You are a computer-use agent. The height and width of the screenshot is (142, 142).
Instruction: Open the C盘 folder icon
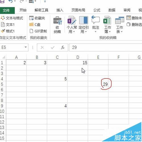click(31, 24)
